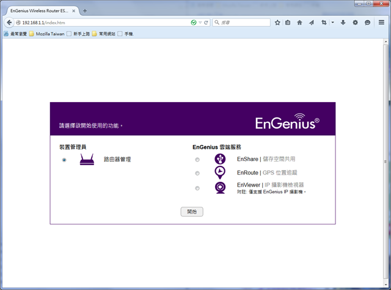Select the EnRoute radio button
This screenshot has width=391, height=290.
pos(197,173)
